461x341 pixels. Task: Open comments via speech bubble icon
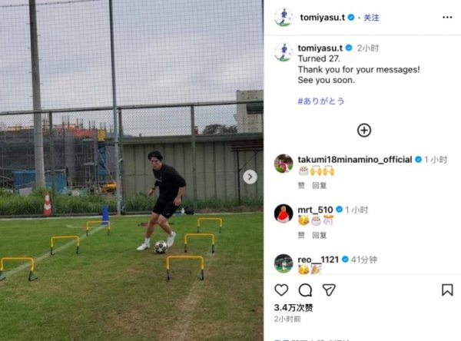coord(305,290)
